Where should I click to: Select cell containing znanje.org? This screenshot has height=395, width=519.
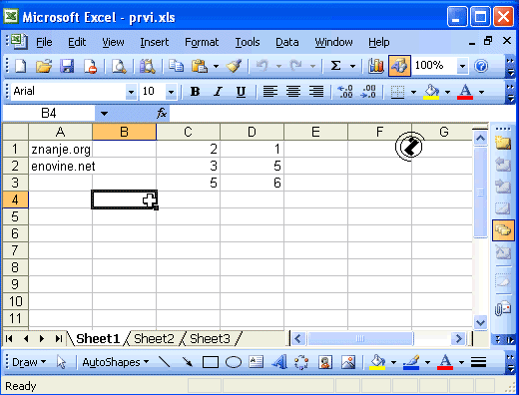(61, 149)
